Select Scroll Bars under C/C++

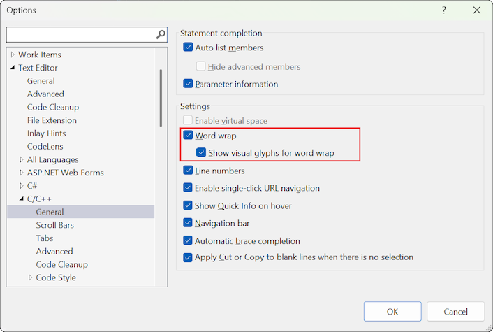[x=55, y=225]
